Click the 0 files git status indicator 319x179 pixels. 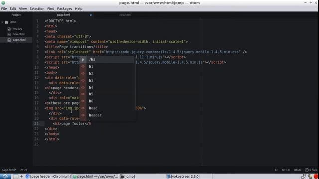[x=311, y=170]
